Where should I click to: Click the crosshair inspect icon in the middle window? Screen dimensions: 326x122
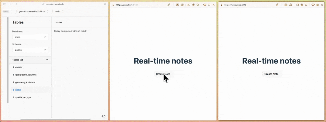coord(198,5)
